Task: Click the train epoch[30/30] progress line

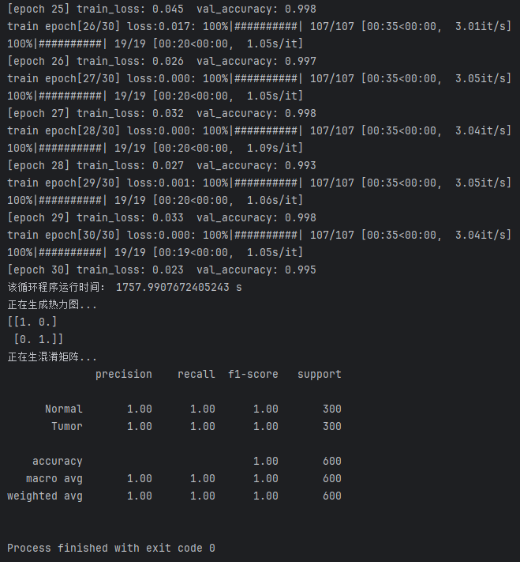Action: 259,235
